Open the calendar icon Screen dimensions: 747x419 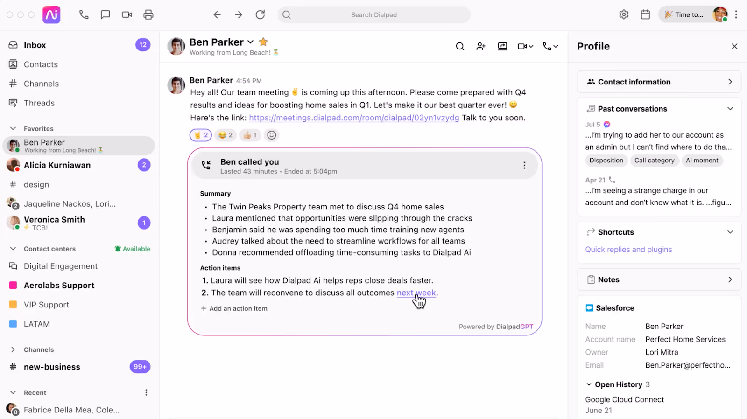(645, 15)
